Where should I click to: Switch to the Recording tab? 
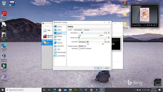(x=87, y=30)
